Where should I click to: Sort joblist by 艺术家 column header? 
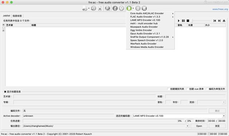point(18,25)
